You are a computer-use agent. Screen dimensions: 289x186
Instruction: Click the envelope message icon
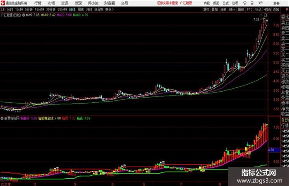[x=261, y=3]
